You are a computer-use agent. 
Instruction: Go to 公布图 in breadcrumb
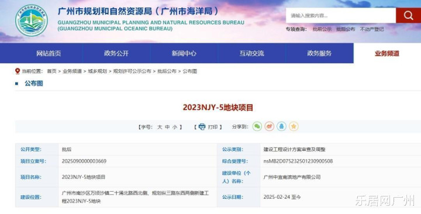(x=190, y=71)
